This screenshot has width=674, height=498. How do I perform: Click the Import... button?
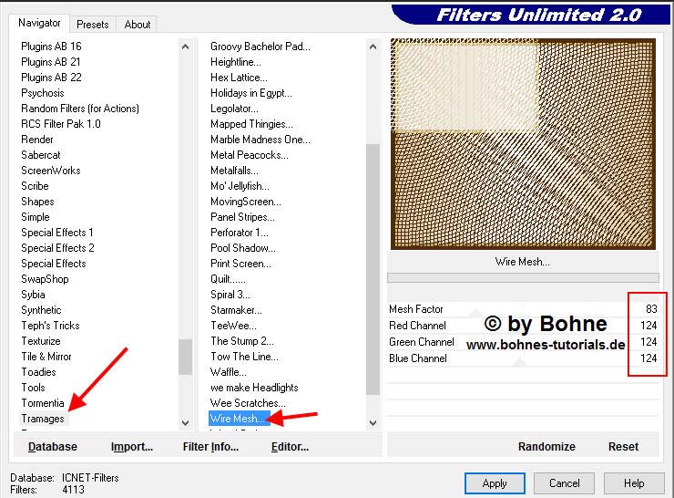132,447
